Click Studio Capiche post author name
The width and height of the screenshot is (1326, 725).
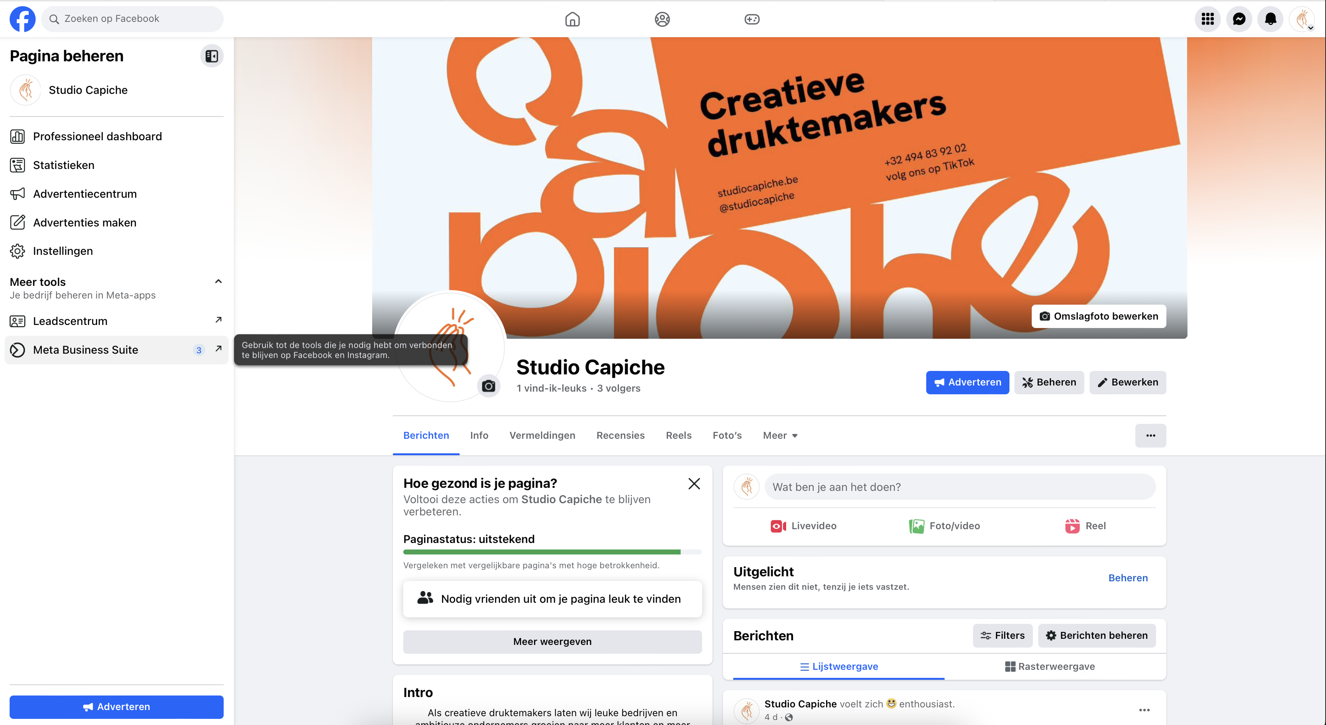pos(800,704)
